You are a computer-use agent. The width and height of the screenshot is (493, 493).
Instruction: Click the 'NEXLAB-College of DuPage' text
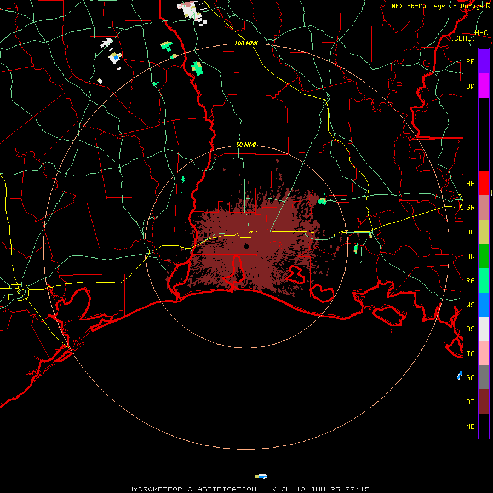pyautogui.click(x=437, y=6)
